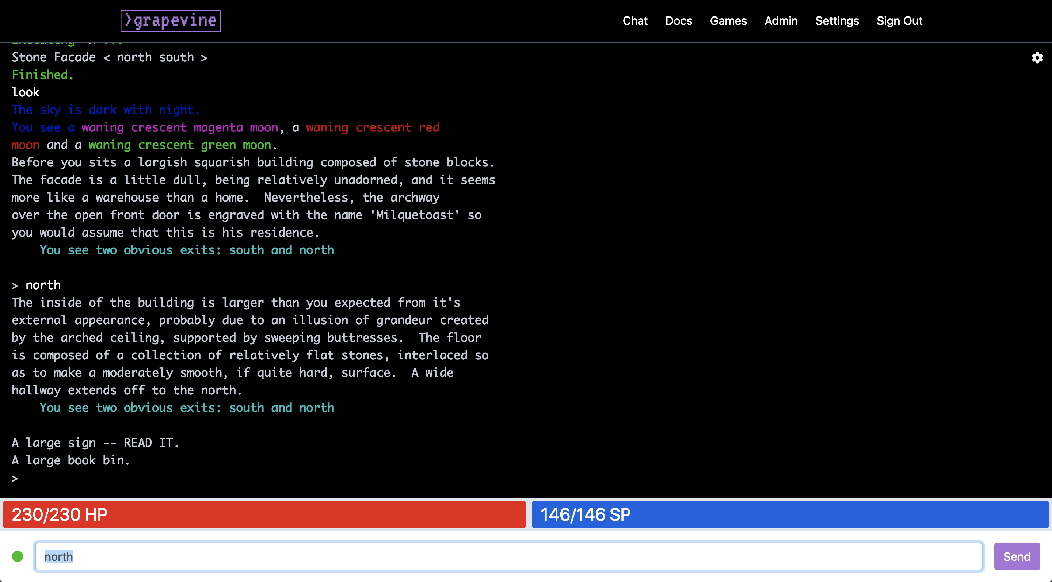The image size is (1052, 582).
Task: Open the Admin section
Action: [781, 21]
